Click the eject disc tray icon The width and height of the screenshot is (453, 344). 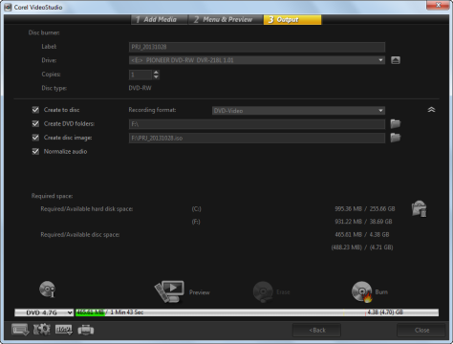(396, 60)
